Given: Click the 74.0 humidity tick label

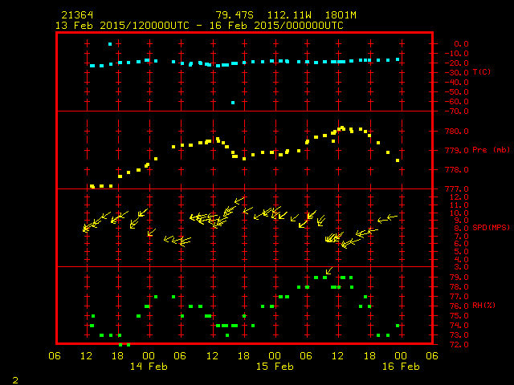Looking at the screenshot, I should (x=459, y=326).
